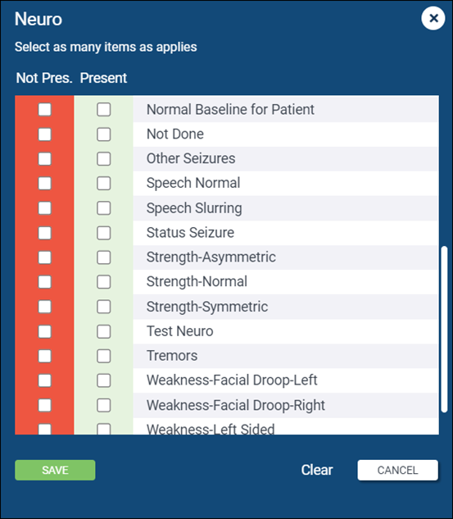
Task: Mark Status Seizure as Not Present
Action: pyautogui.click(x=44, y=233)
